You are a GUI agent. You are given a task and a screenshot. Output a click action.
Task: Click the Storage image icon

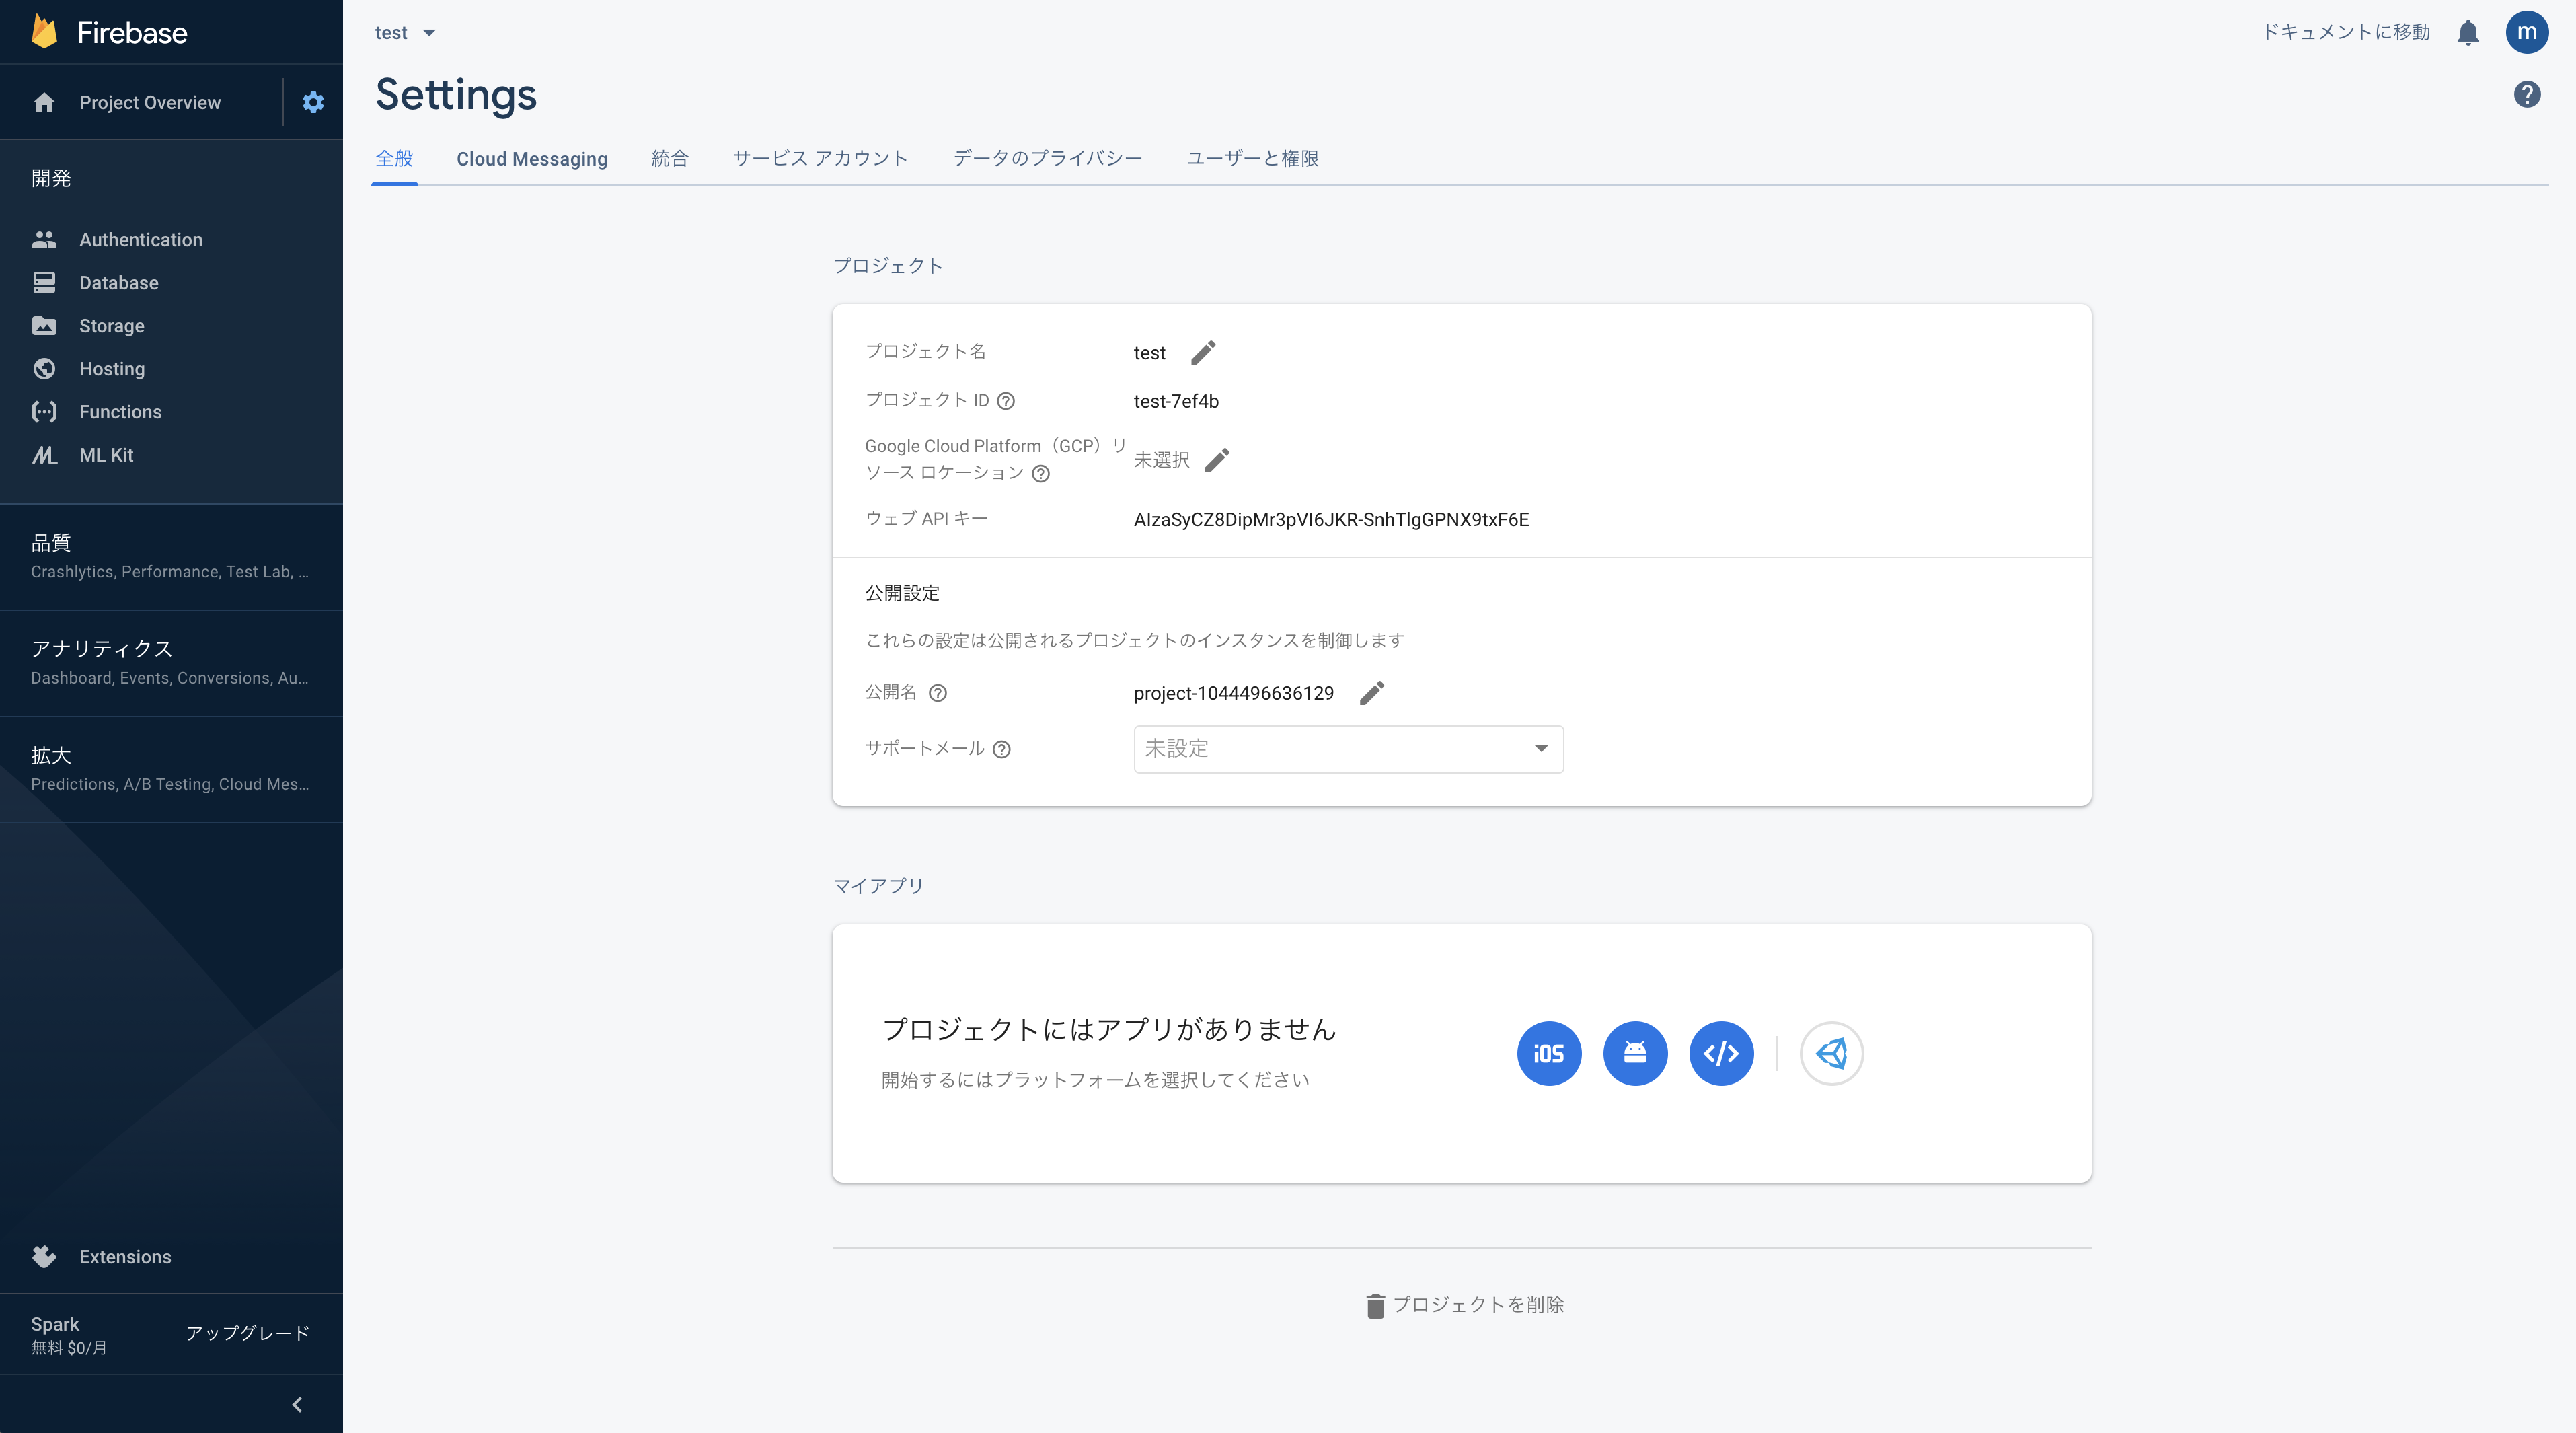44,325
